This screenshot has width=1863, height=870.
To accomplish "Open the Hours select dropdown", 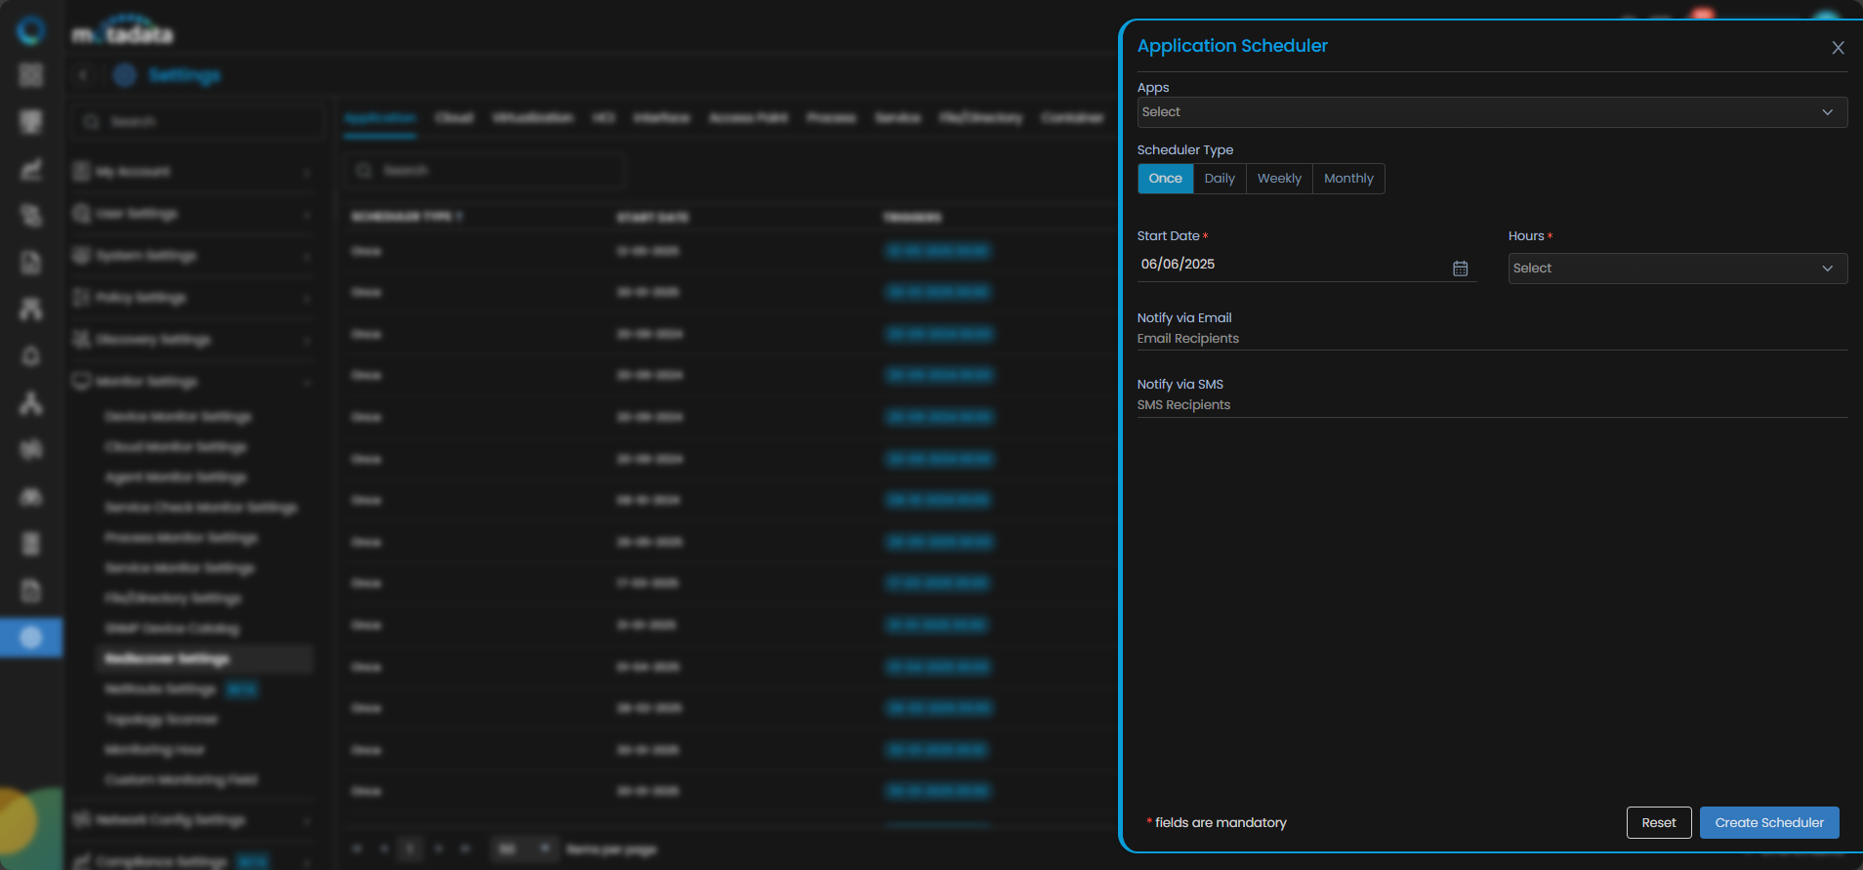I will pos(1677,269).
